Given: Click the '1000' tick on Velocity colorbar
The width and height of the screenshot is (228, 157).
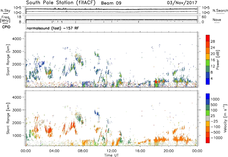Looking at the screenshot, I should pyautogui.click(x=215, y=99).
